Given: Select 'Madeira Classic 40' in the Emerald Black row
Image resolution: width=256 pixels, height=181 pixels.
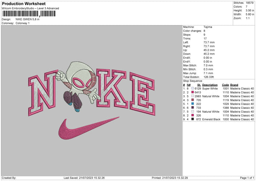Looking at the screenshot, I should click(242, 119).
